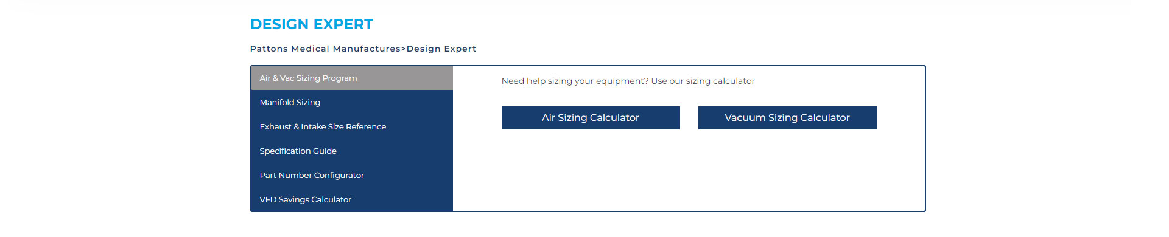Click the DESIGN EXPERT page heading

click(312, 24)
